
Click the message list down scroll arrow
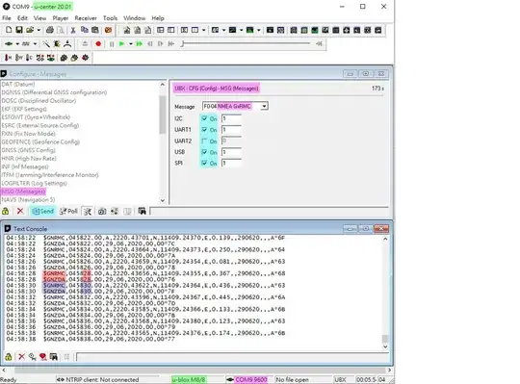click(x=163, y=200)
